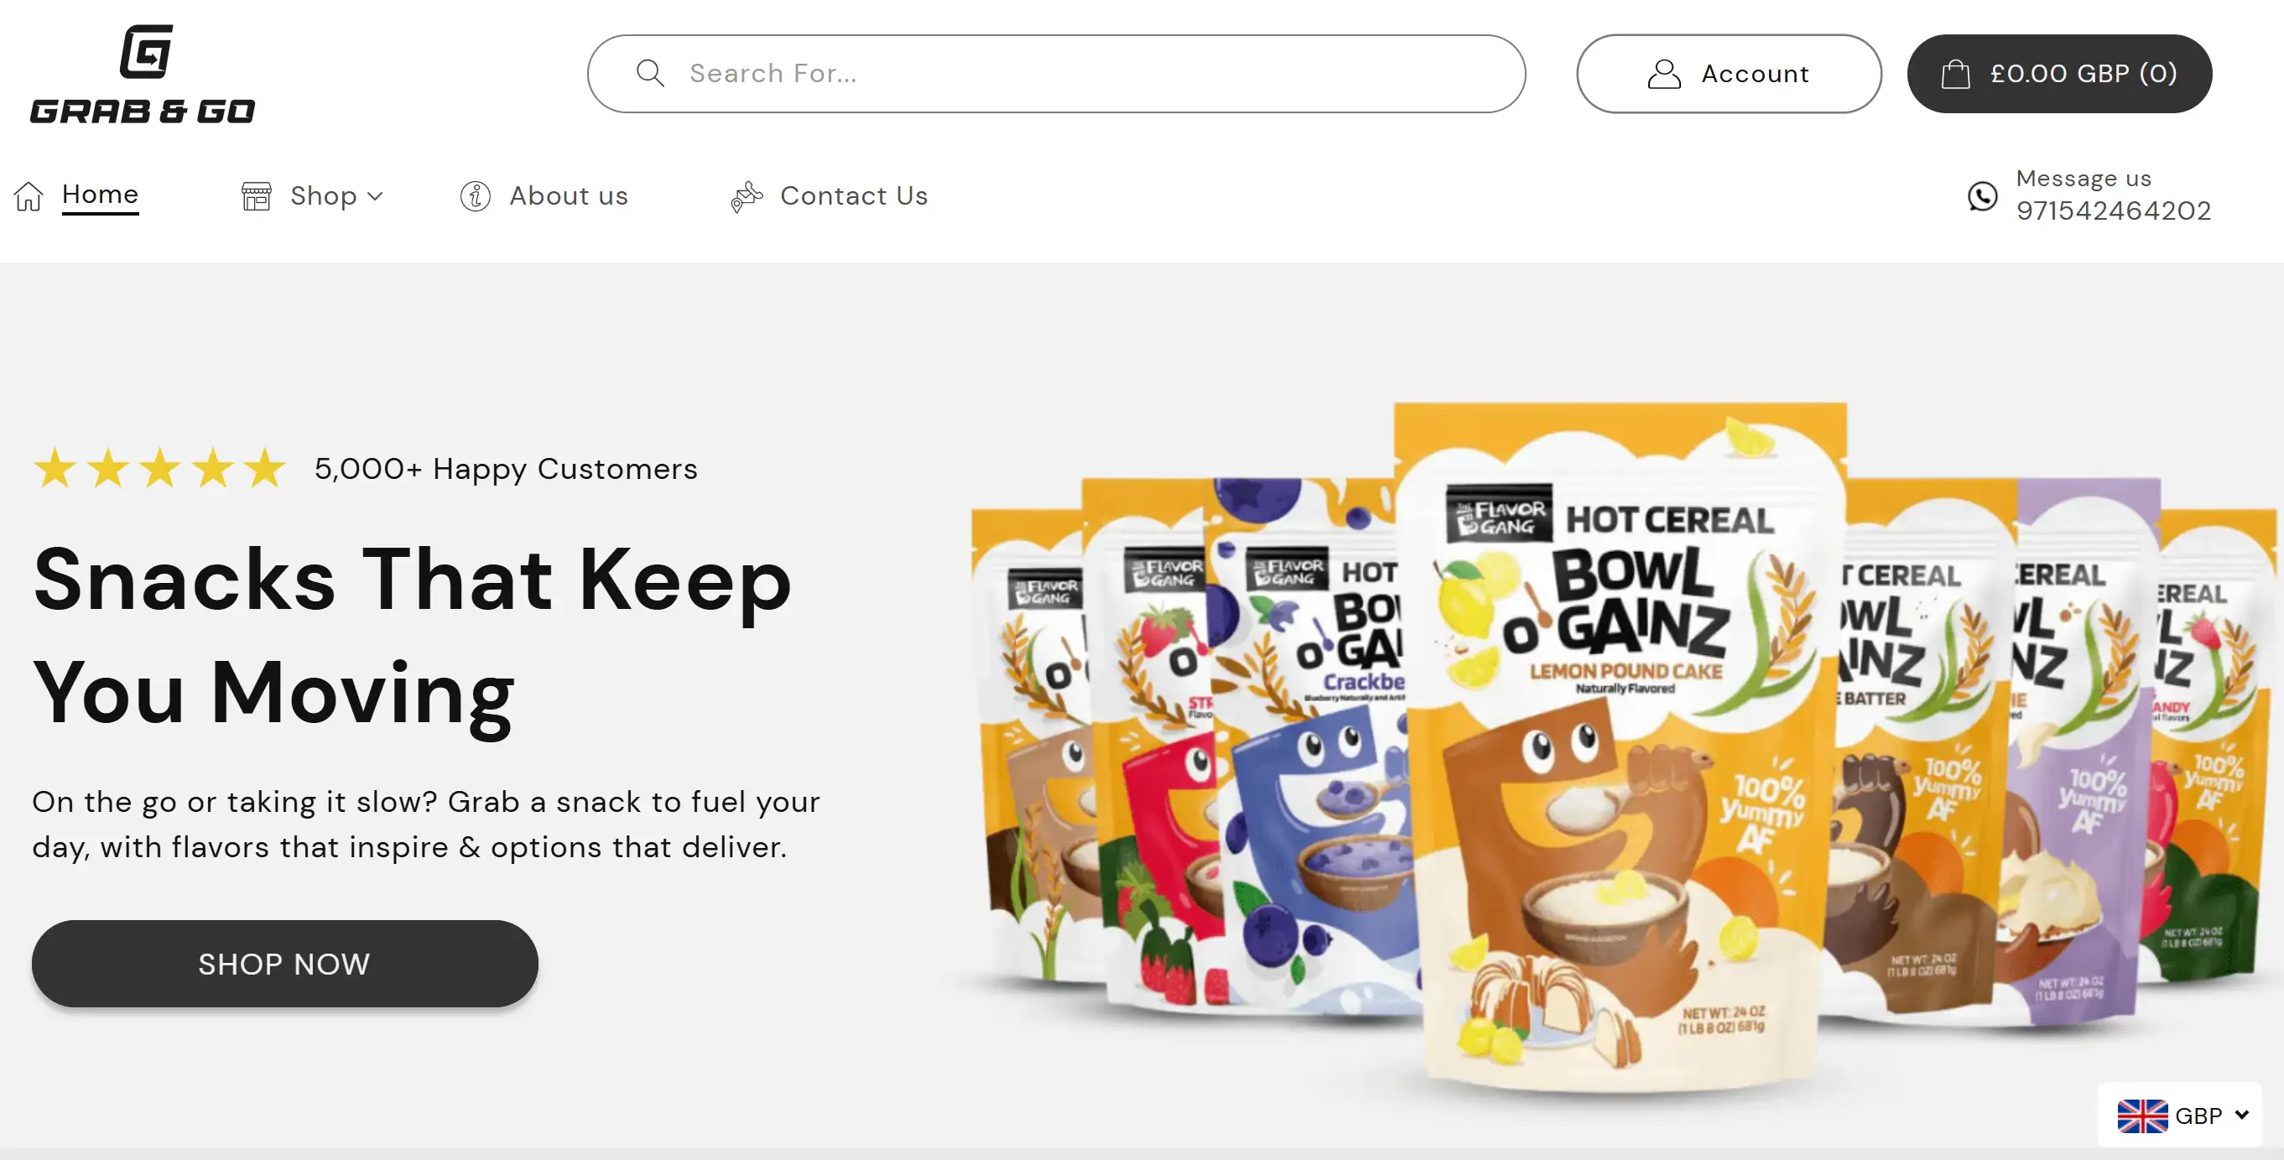Viewport: 2284px width, 1160px height.
Task: Click the Home house icon
Action: [x=29, y=196]
